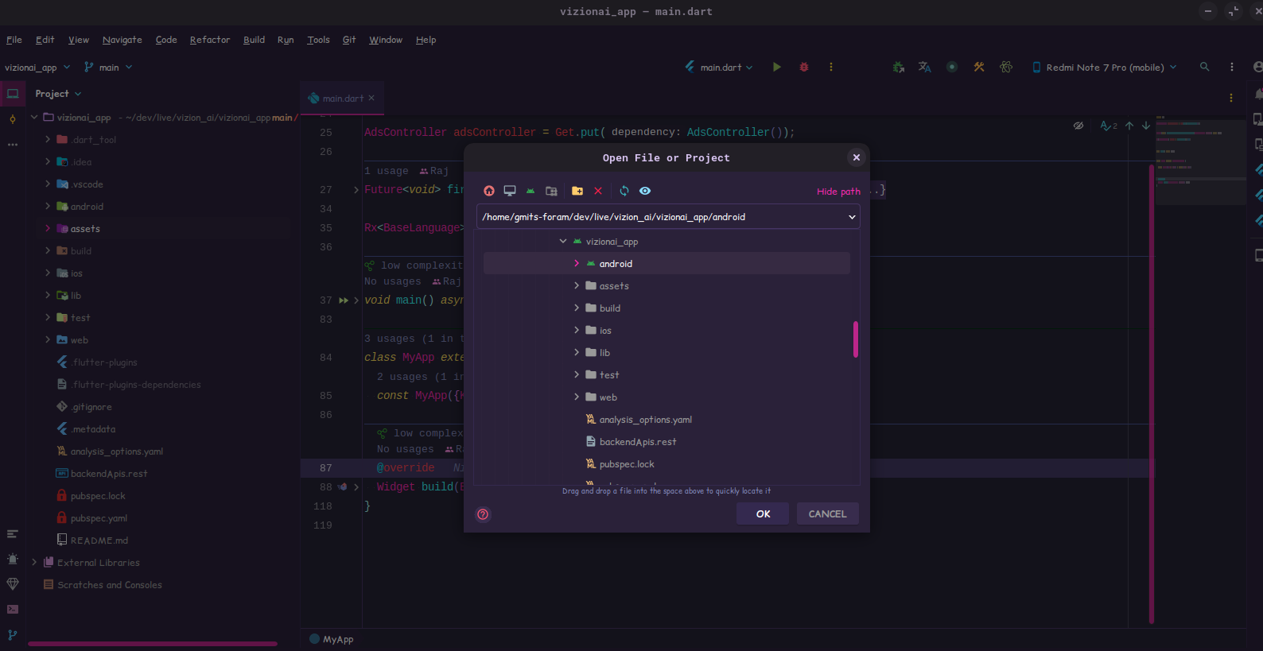Screen dimensions: 1263x651
Task: Open the Navigate menu
Action: pos(122,40)
